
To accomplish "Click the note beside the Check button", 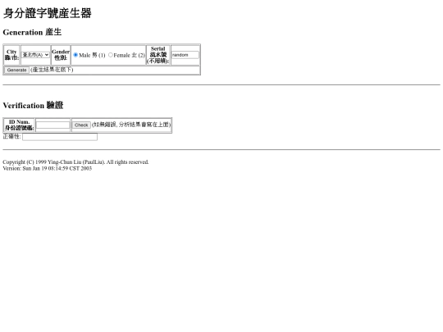I will tap(131, 125).
